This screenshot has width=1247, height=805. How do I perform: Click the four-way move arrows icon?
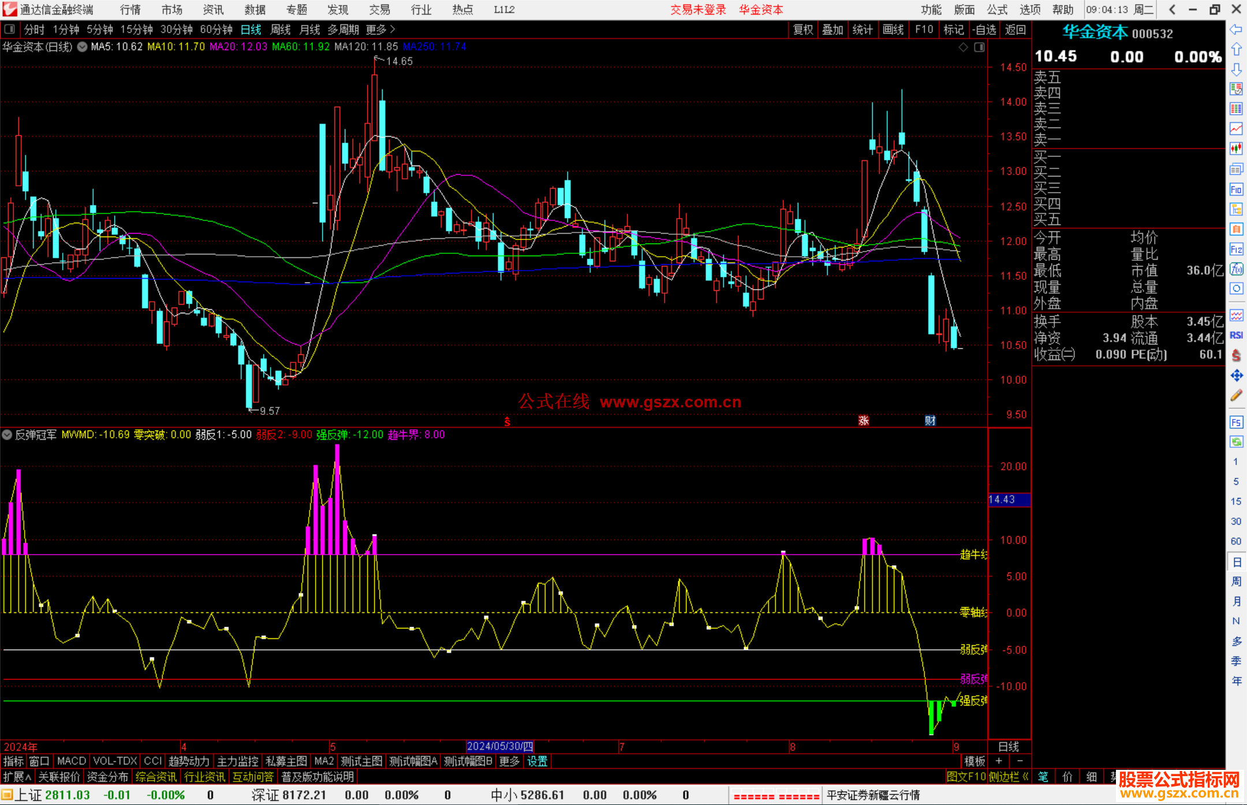point(1236,375)
